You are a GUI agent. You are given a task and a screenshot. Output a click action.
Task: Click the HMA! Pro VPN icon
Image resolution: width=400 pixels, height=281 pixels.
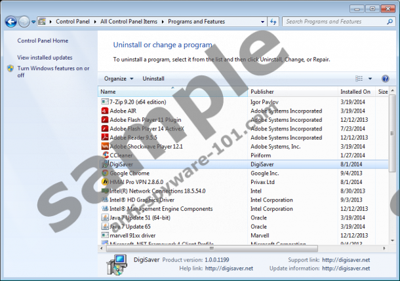tap(105, 181)
